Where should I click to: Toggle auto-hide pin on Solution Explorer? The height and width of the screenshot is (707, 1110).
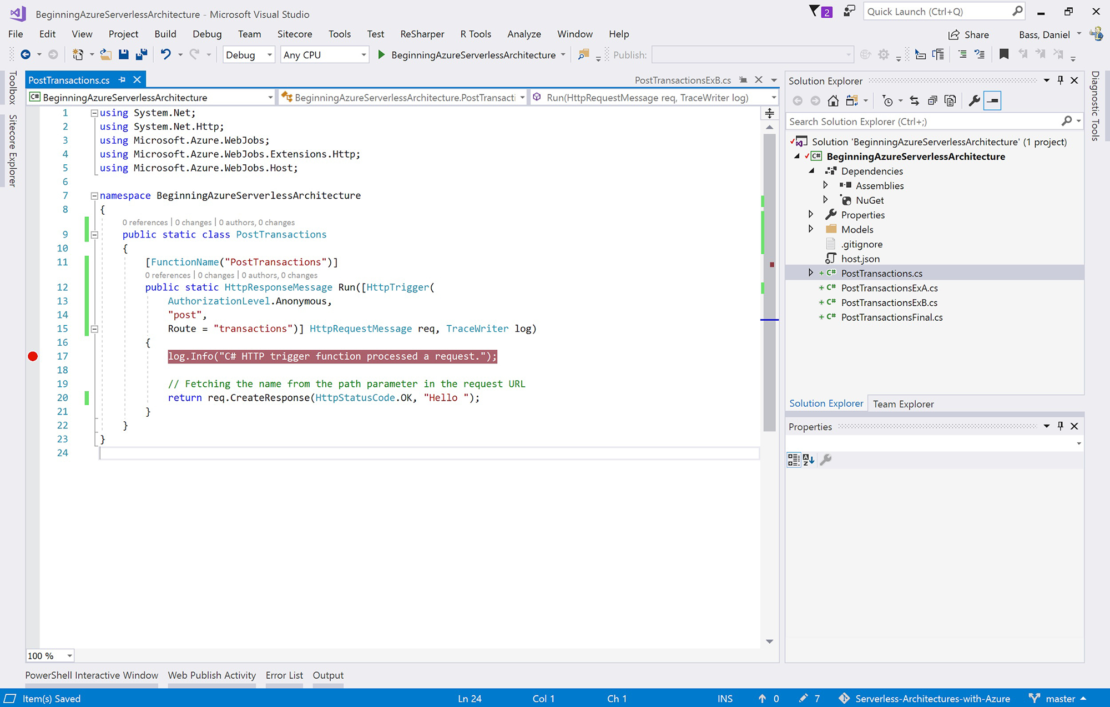pyautogui.click(x=1060, y=80)
